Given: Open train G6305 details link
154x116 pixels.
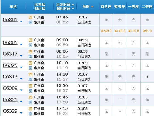Looking at the screenshot, I should (10, 42).
